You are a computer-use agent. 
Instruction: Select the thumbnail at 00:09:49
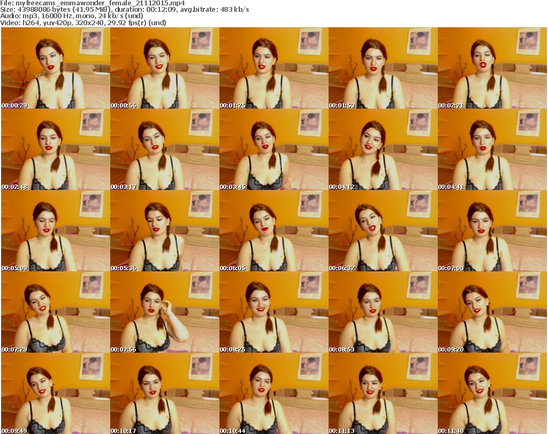pos(56,393)
